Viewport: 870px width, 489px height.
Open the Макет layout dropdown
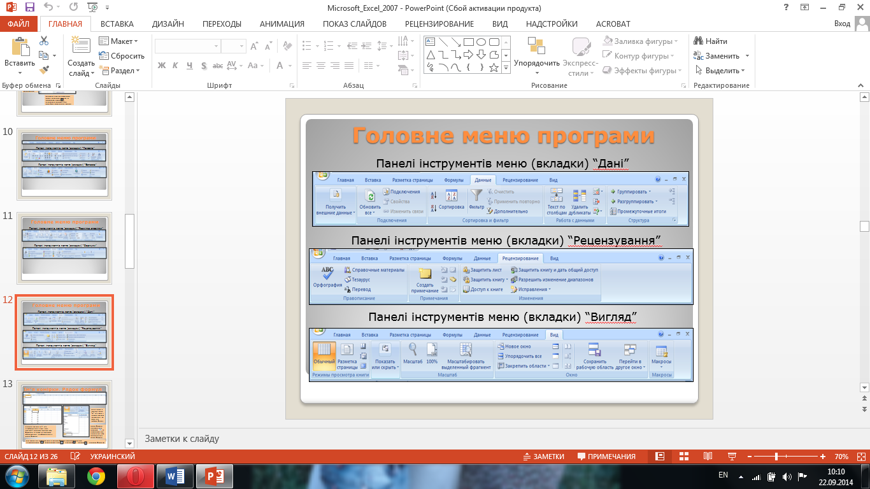pos(118,41)
